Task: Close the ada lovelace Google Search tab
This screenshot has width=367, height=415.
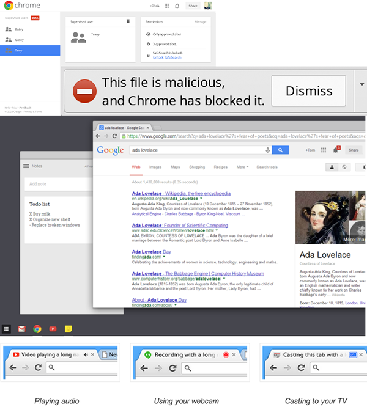Action: pos(148,128)
